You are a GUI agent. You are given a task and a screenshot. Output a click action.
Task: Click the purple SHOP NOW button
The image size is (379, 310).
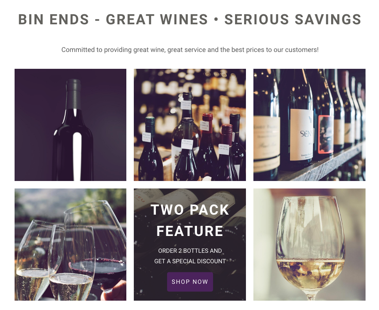tap(190, 282)
